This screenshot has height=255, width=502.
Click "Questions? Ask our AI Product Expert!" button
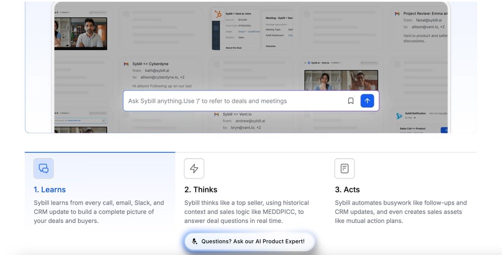pos(249,241)
